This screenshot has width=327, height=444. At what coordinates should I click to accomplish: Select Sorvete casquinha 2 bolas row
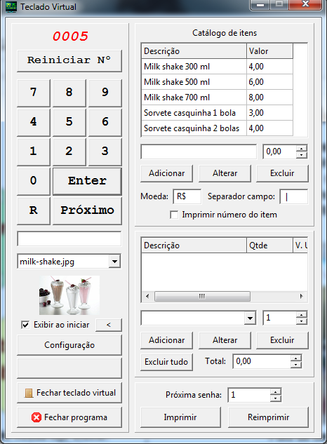tap(217, 128)
